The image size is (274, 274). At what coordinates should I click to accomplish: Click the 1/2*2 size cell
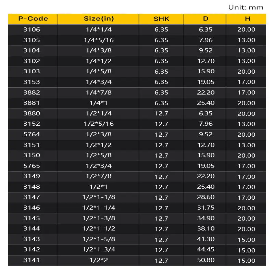(99, 260)
